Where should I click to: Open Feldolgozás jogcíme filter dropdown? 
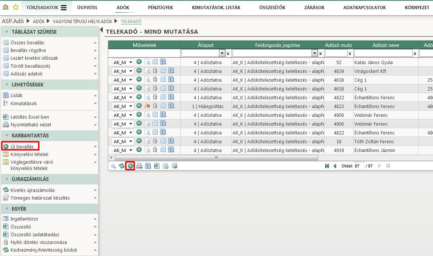(315, 53)
